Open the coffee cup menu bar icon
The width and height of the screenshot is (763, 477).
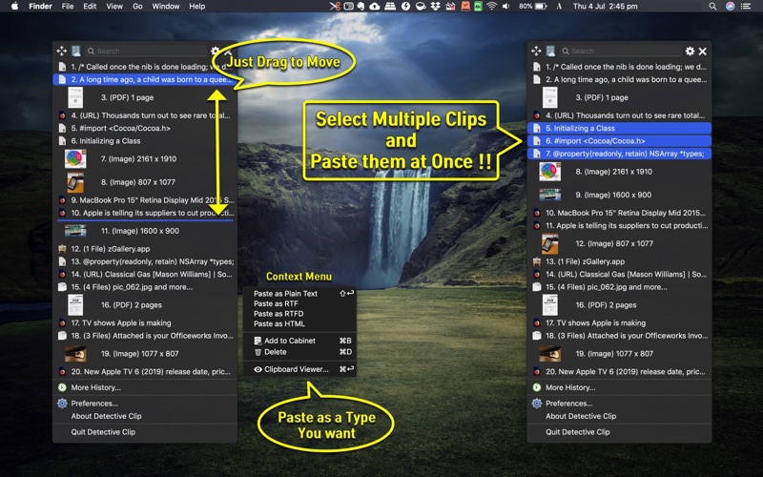pos(421,7)
